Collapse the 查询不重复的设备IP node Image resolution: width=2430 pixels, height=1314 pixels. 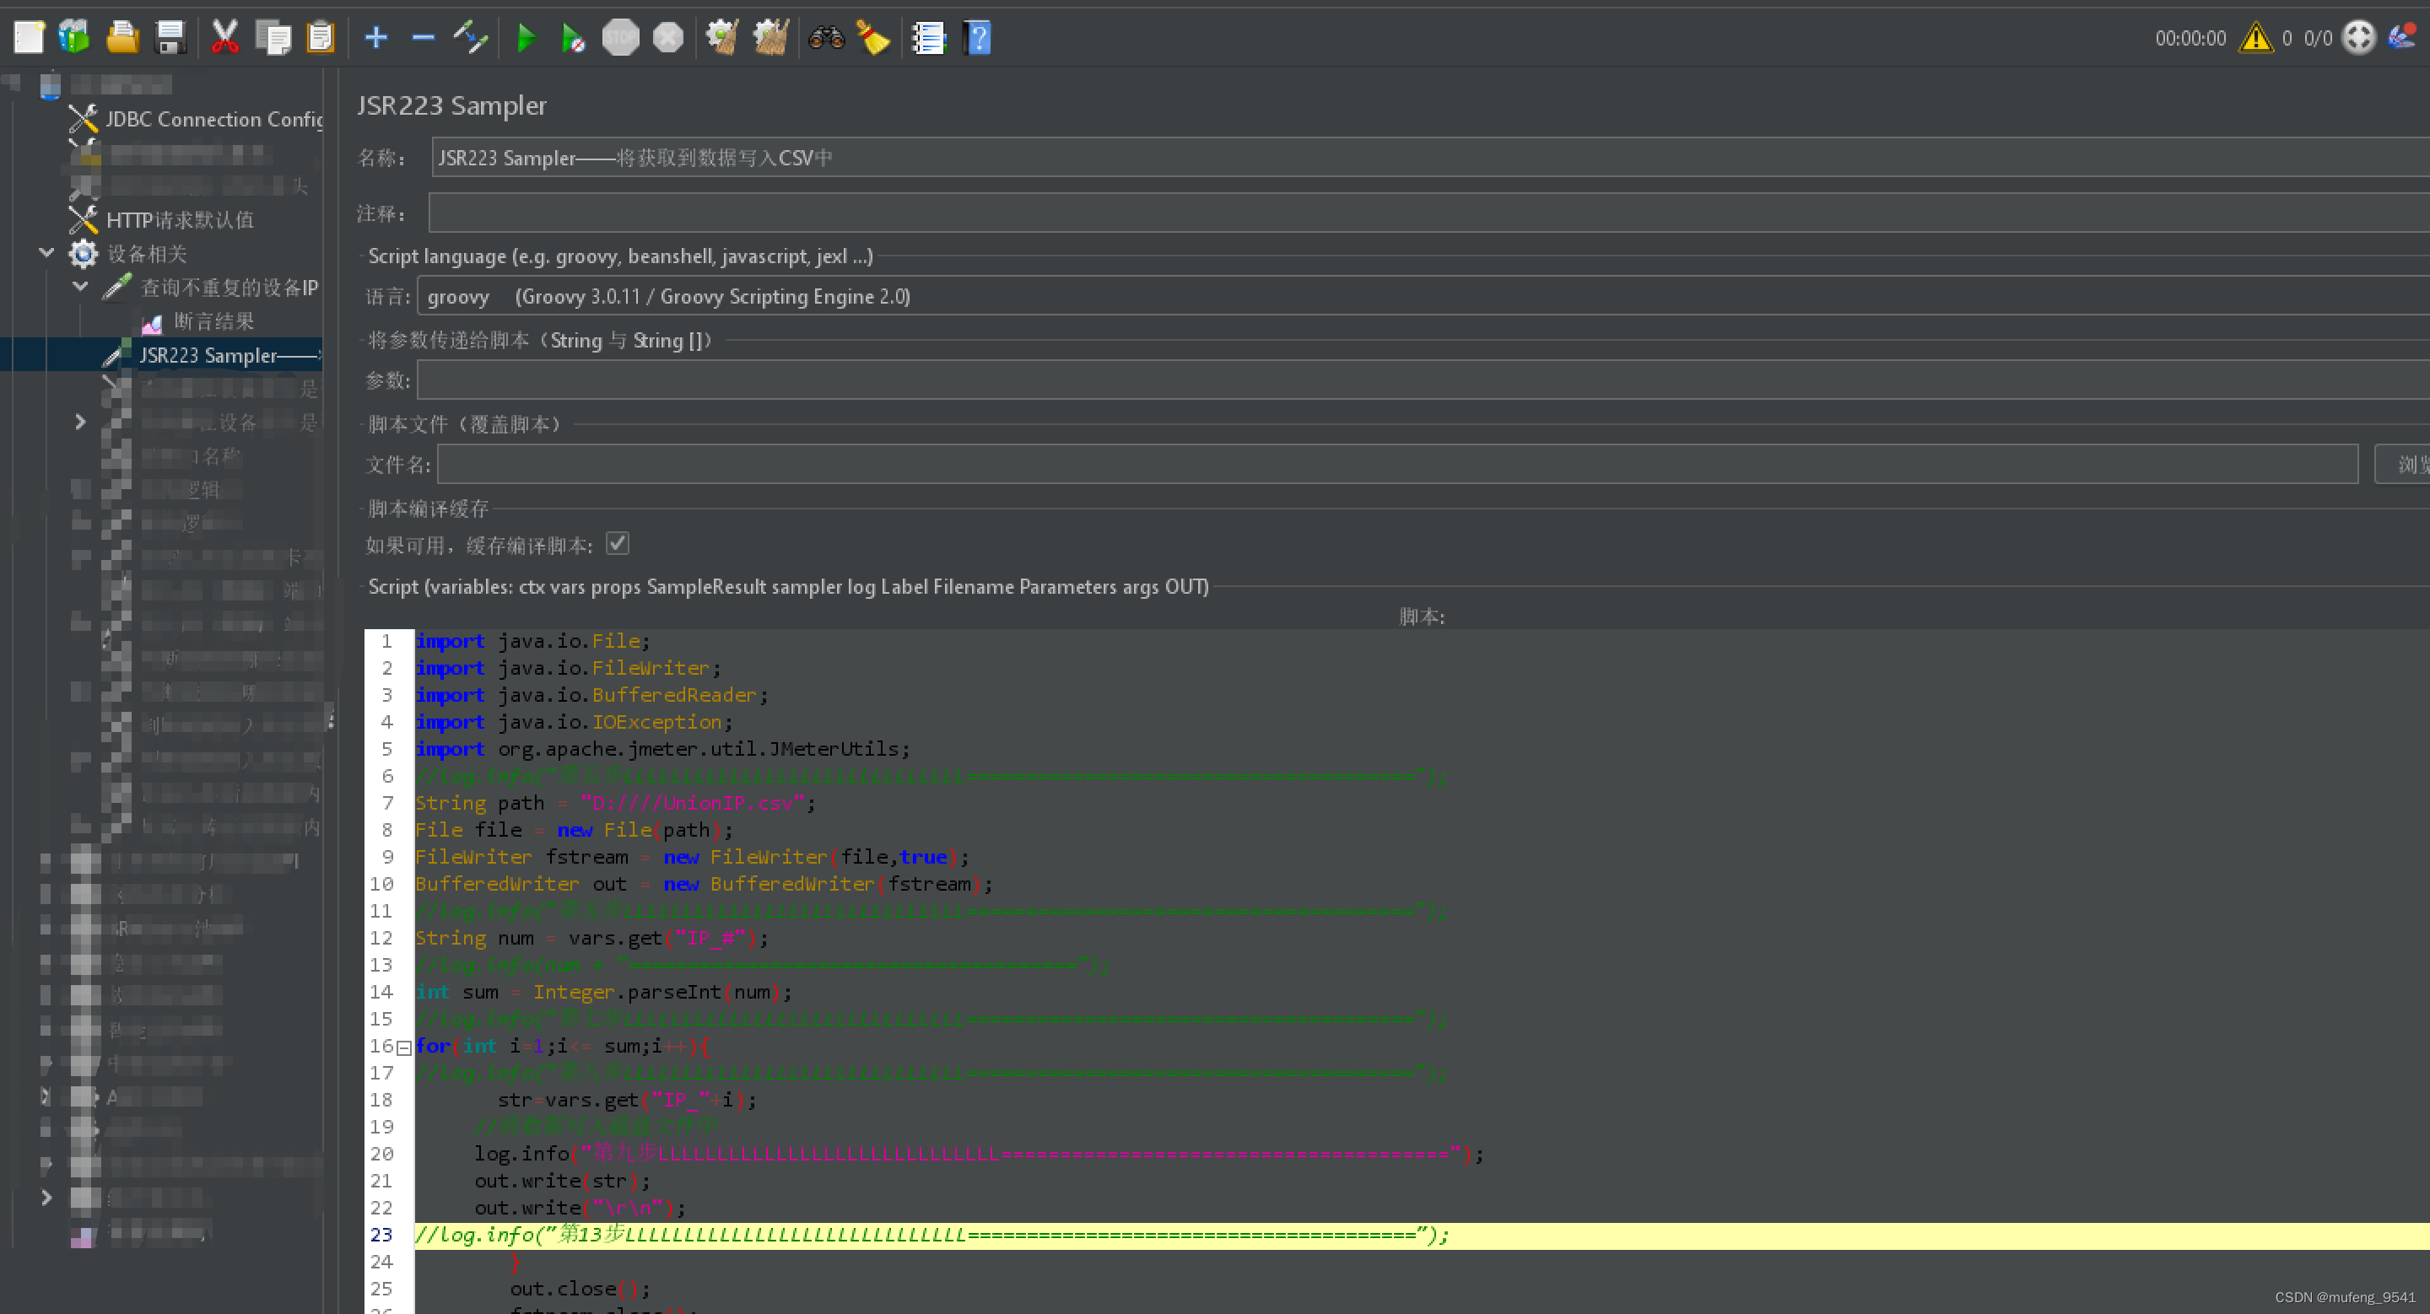pyautogui.click(x=80, y=287)
